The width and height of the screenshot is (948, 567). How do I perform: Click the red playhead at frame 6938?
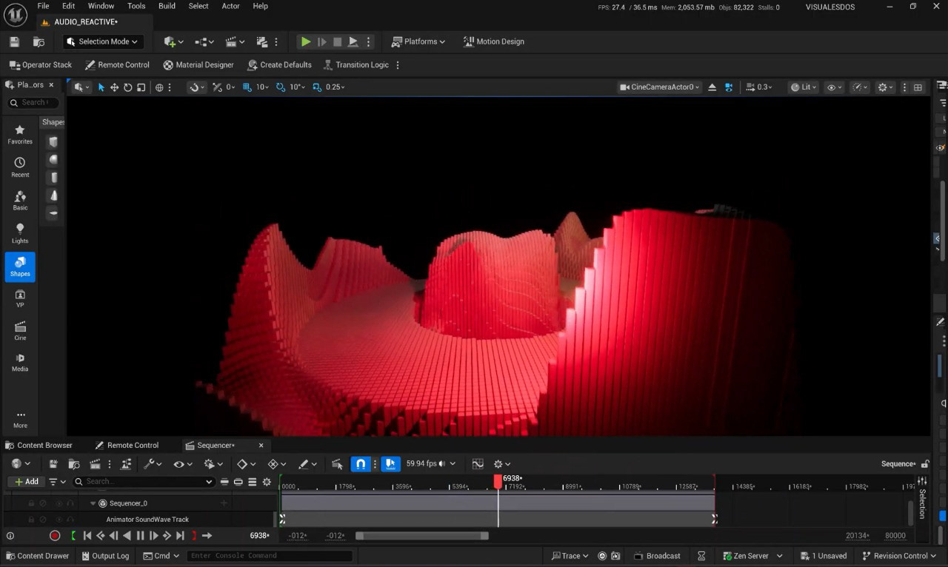pos(498,480)
